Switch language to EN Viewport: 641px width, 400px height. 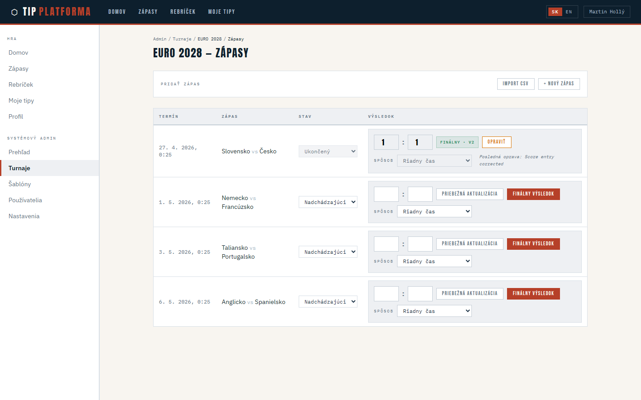click(568, 12)
